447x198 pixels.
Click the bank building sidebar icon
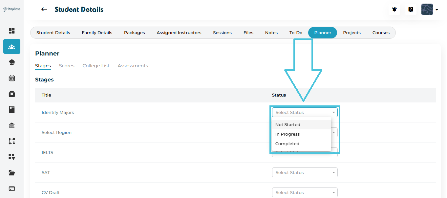[x=12, y=125]
